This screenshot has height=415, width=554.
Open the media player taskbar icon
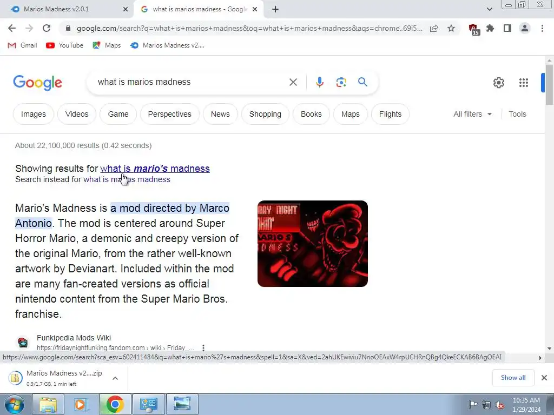[82, 404]
